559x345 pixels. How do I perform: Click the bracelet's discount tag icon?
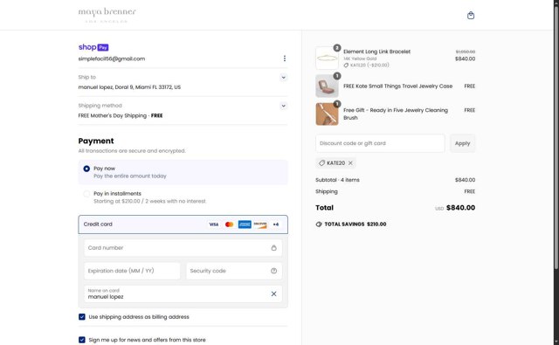[346, 66]
